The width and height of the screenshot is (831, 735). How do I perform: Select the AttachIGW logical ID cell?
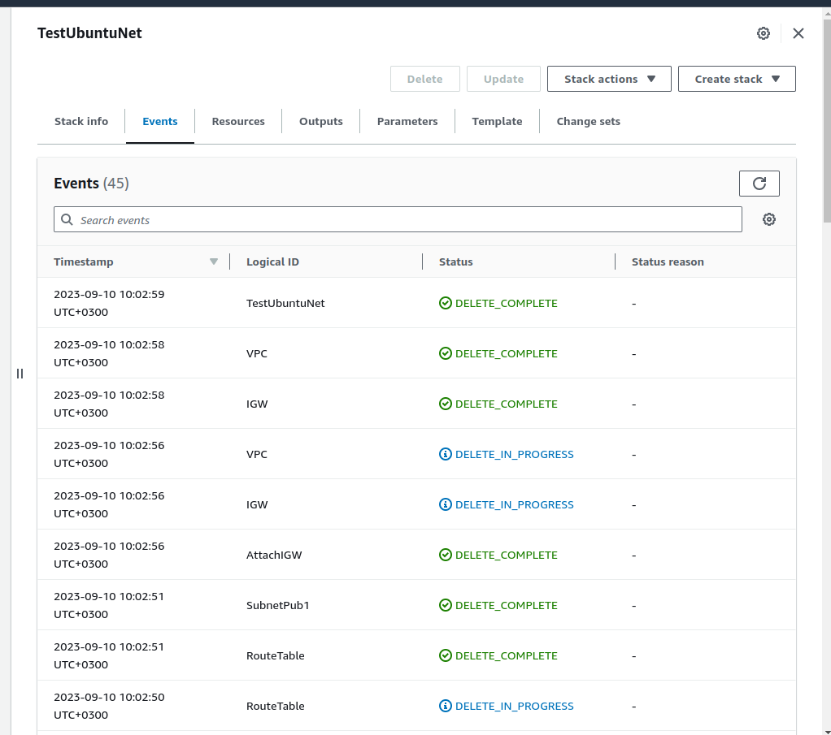tap(274, 555)
